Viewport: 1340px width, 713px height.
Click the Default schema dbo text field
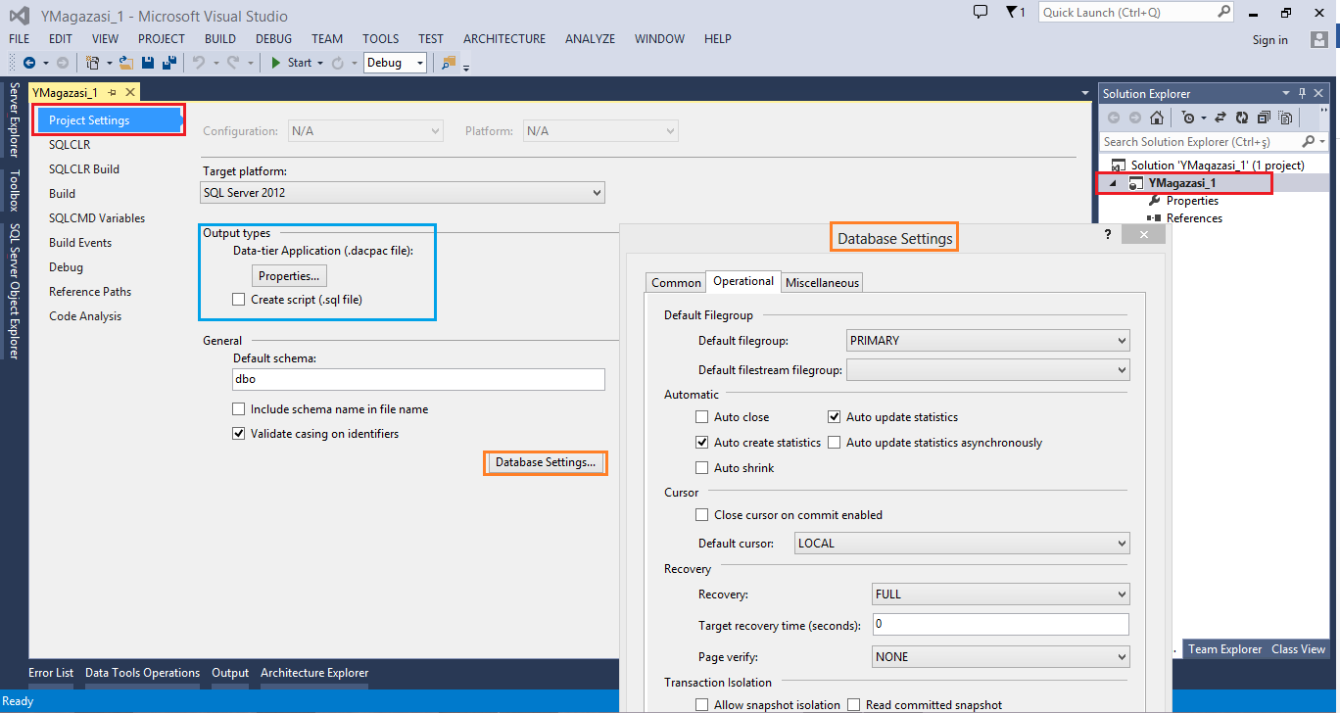pyautogui.click(x=419, y=379)
